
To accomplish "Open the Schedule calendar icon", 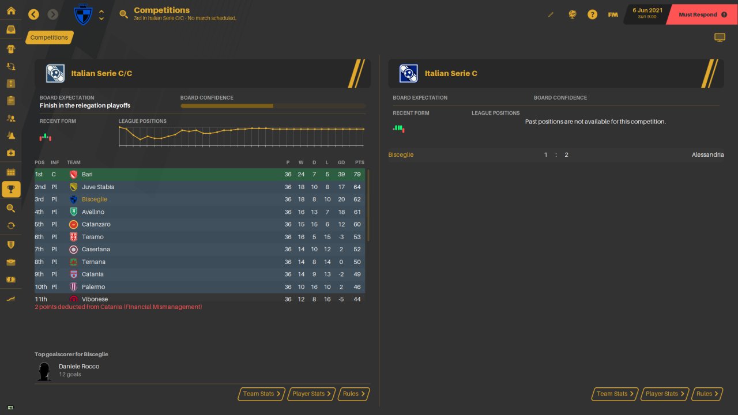I will click(x=10, y=172).
